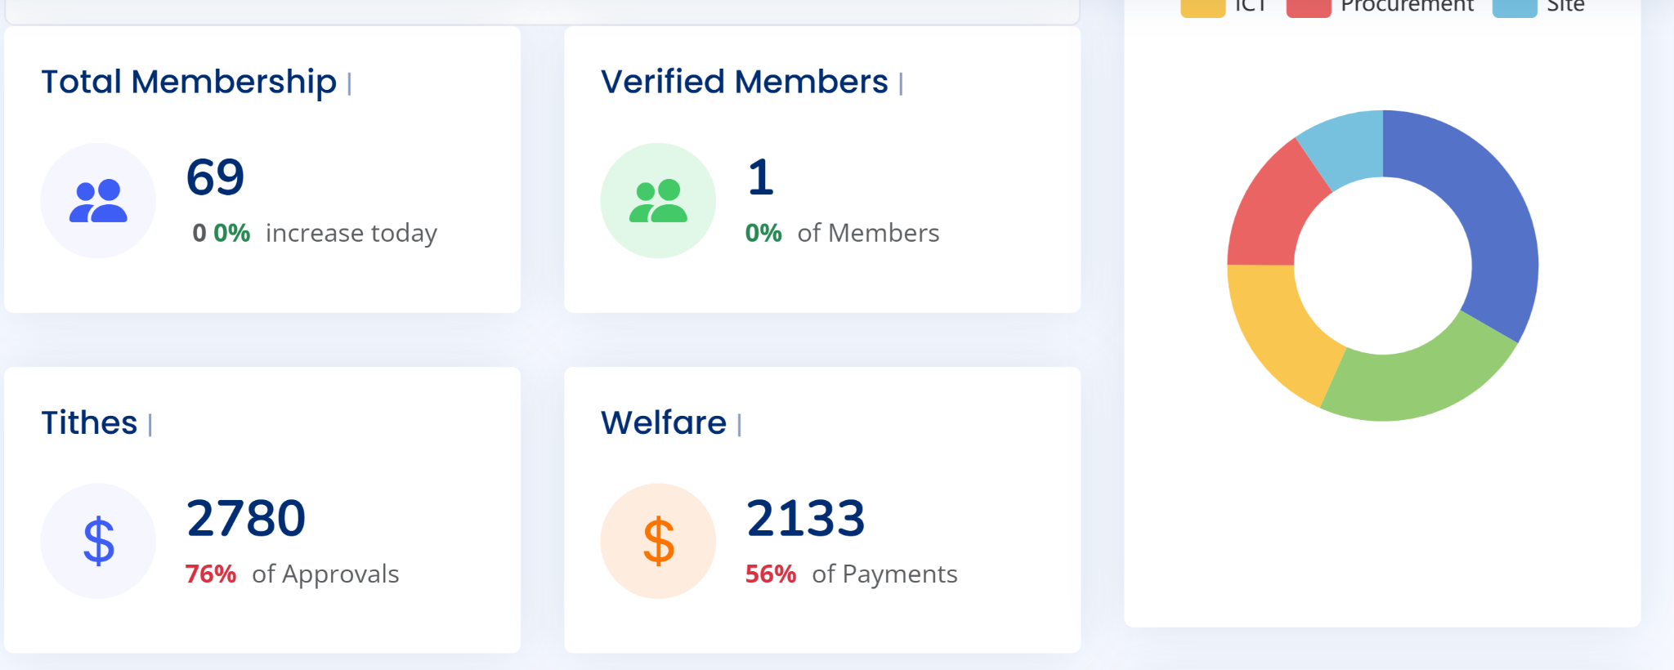Expand details on the Tithes card
1674x670 pixels.
click(x=152, y=424)
